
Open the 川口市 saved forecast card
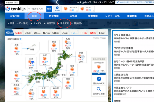[86, 9]
